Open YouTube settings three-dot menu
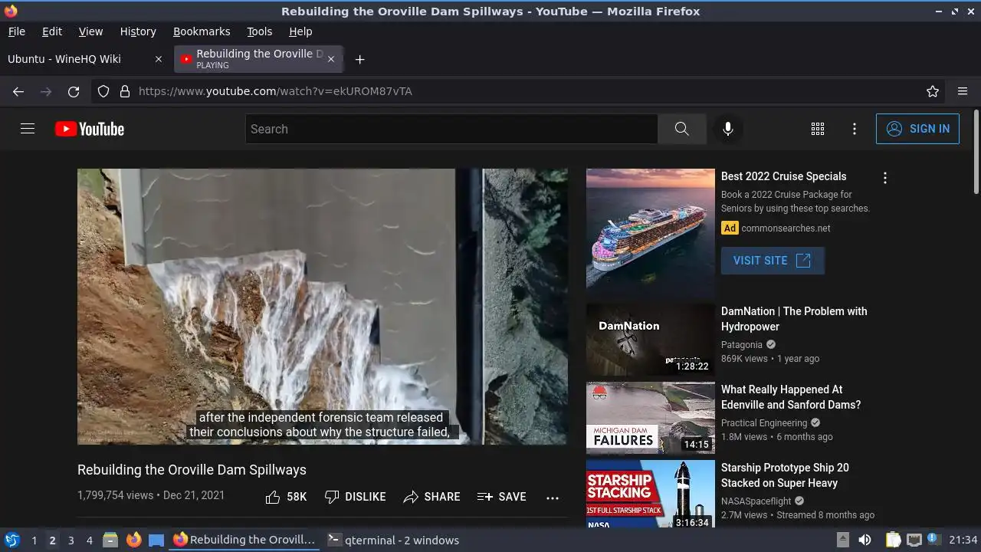Screen dimensions: 981x552 pyautogui.click(x=855, y=129)
